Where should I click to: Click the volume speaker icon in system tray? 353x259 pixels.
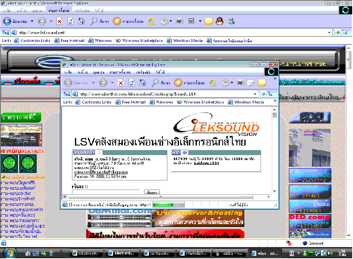pos(330,253)
